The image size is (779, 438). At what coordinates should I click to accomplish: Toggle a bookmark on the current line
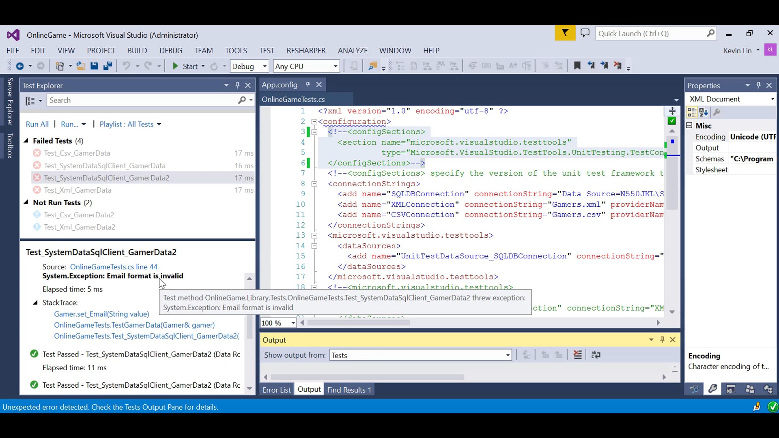577,66
